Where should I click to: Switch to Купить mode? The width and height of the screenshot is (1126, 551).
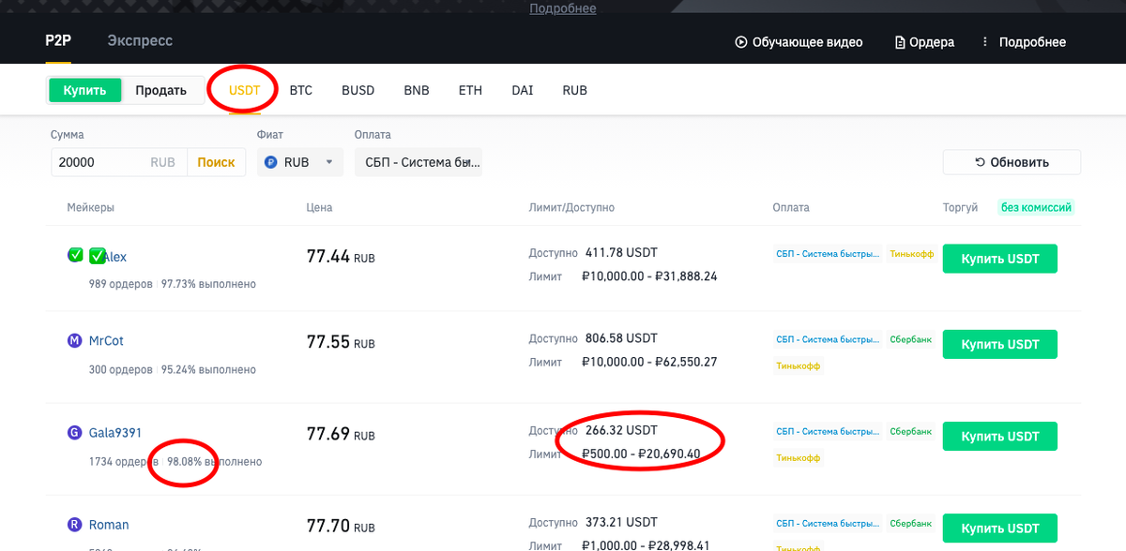tap(85, 91)
